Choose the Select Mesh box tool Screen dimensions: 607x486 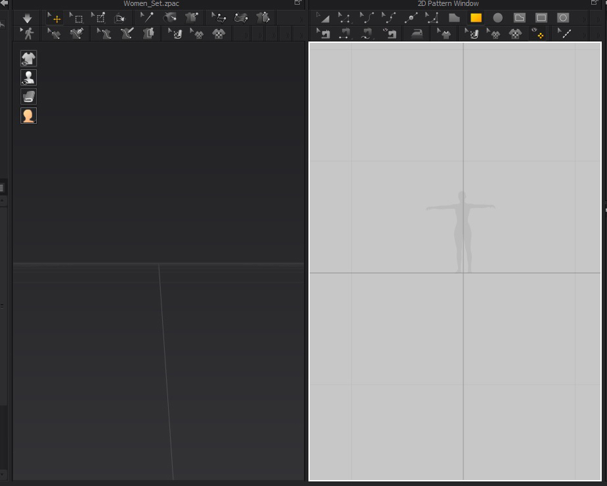[x=76, y=18]
